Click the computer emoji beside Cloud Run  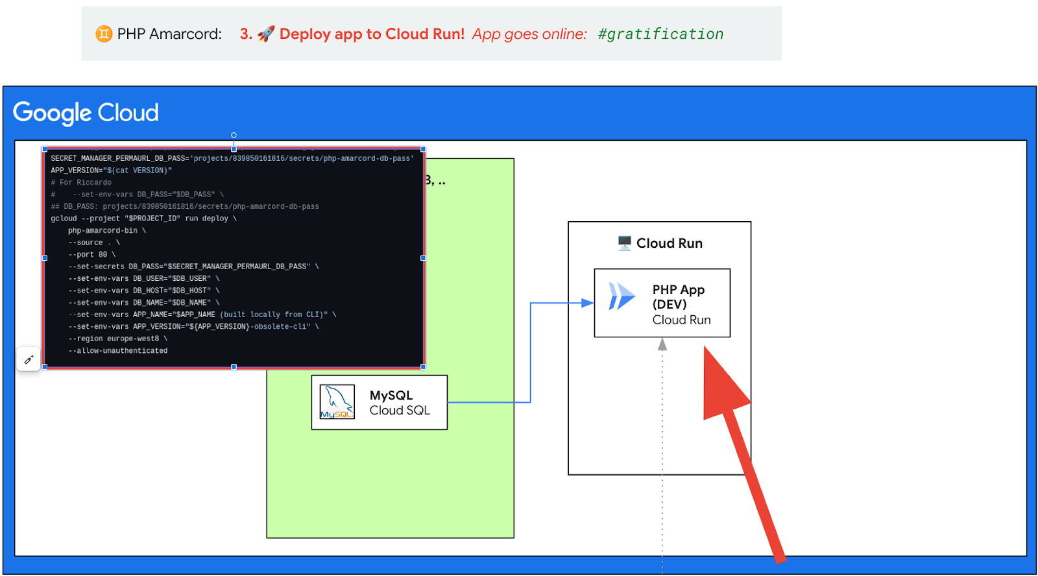[x=624, y=243]
